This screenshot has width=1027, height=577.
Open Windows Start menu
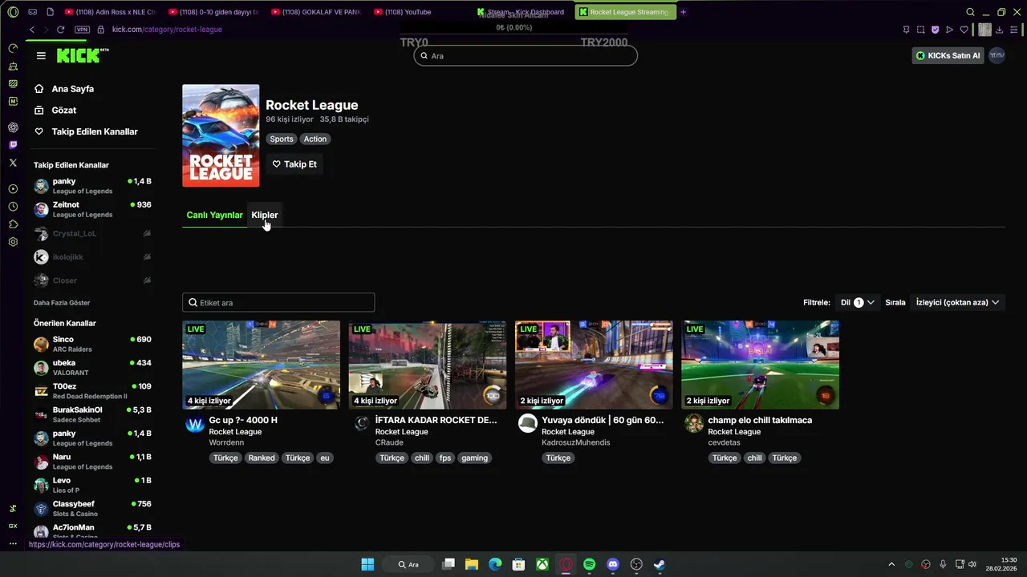tap(367, 564)
